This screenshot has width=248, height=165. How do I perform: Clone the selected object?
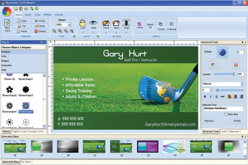point(140,26)
